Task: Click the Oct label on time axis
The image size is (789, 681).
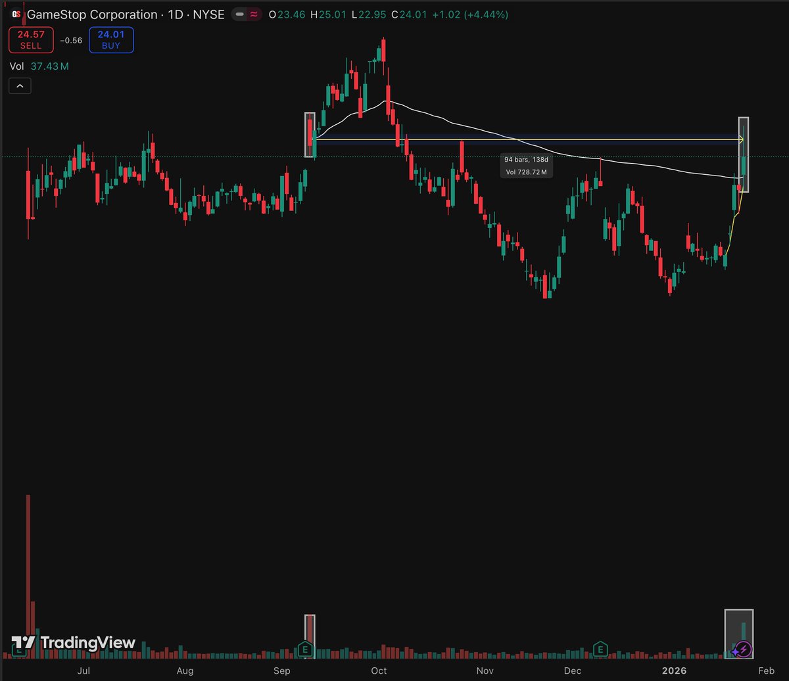Action: pyautogui.click(x=379, y=670)
